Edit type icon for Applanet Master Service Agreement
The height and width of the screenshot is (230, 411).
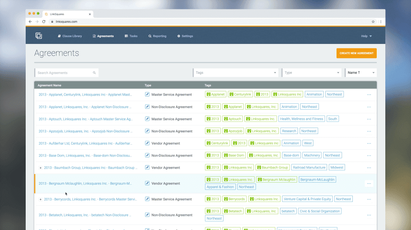click(x=147, y=94)
